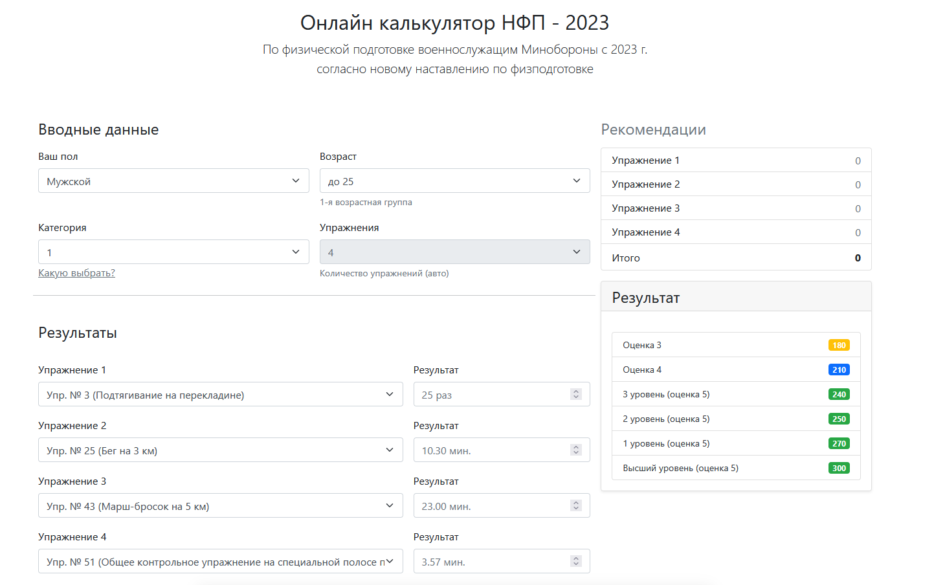Click "Количество упражнений (авто)" hint text
This screenshot has width=945, height=585.
[x=384, y=273]
